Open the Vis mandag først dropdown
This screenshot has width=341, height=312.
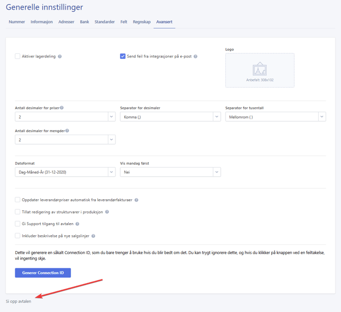[169, 172]
